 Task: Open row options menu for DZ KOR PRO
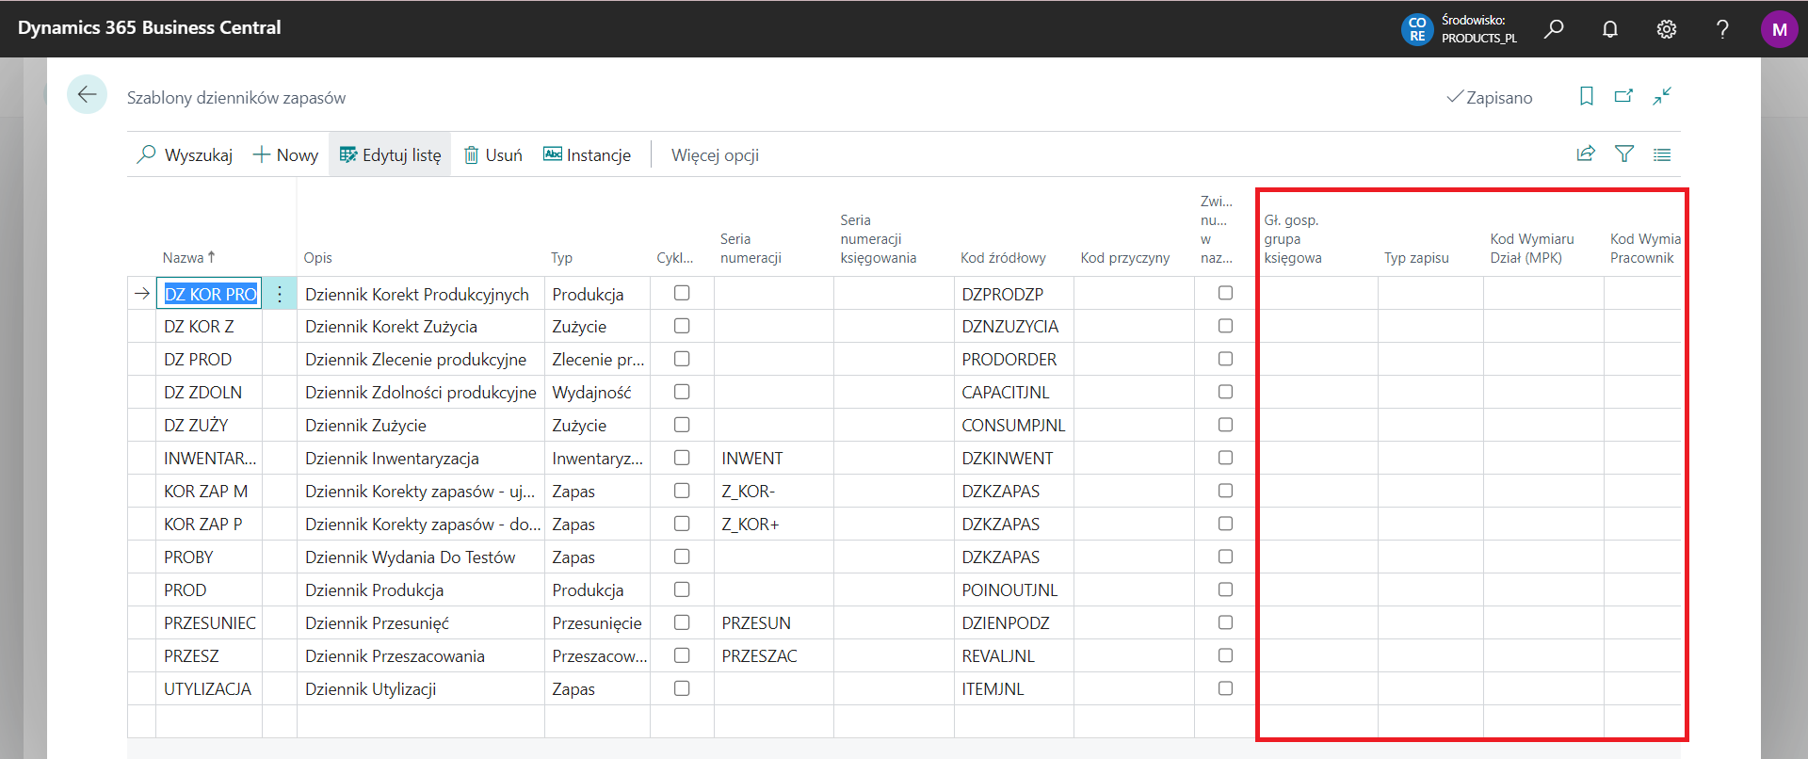click(280, 294)
